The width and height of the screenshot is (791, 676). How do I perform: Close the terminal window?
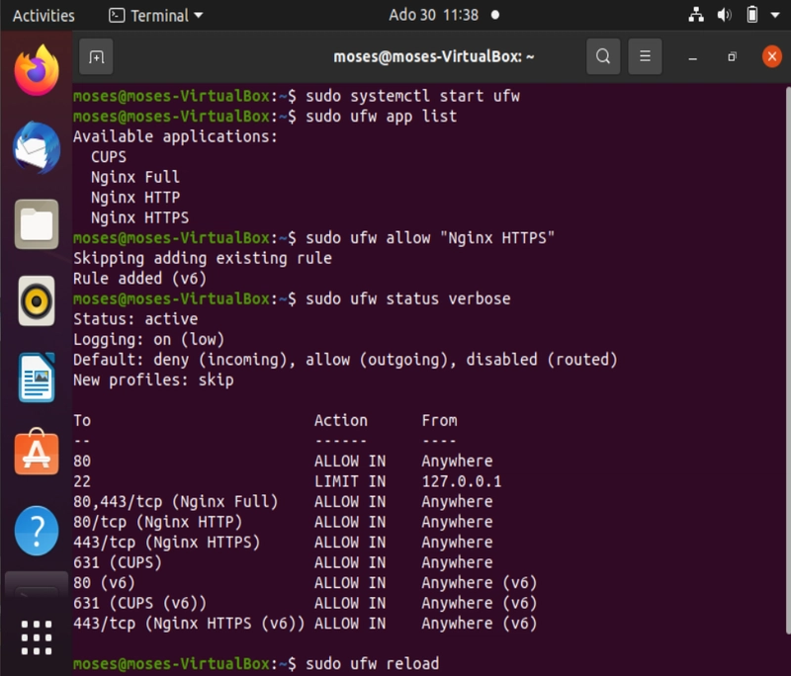point(772,56)
